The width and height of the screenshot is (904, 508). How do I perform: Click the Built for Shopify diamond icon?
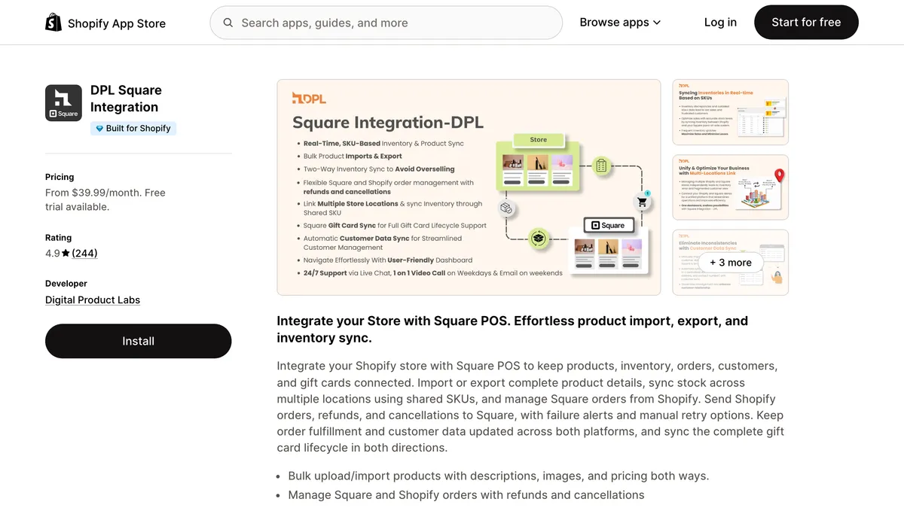point(99,129)
